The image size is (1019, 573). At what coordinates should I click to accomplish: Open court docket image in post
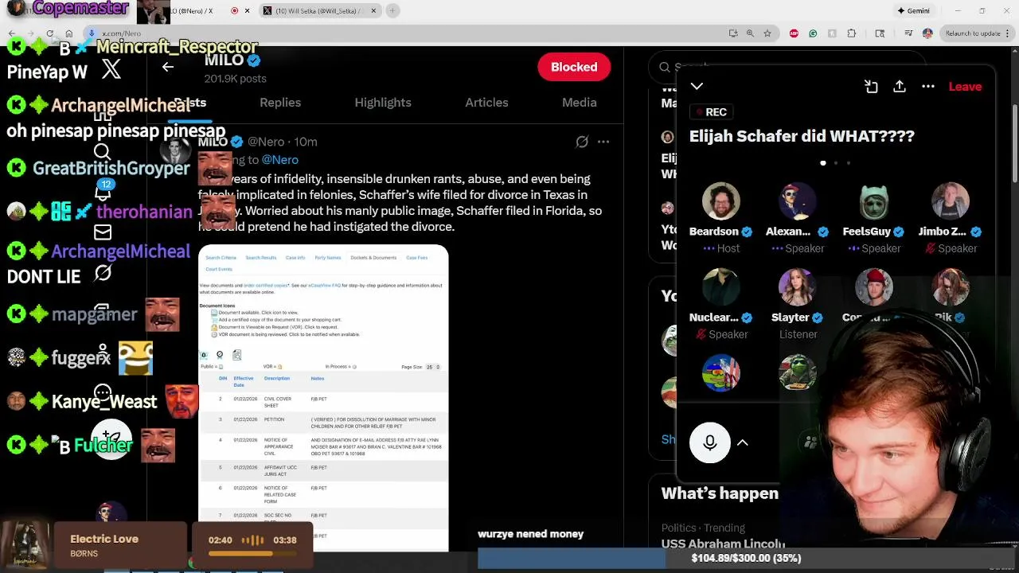[x=323, y=398]
